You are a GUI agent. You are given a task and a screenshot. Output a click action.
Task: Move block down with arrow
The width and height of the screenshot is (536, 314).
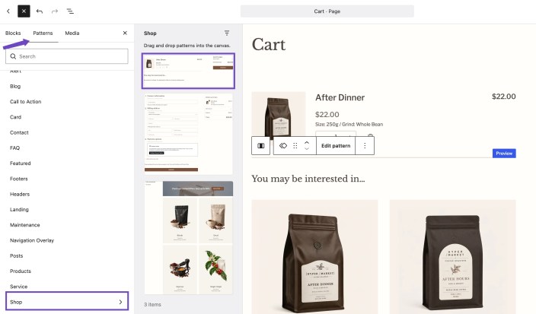pyautogui.click(x=307, y=149)
